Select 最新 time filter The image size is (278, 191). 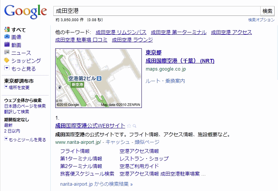point(8,125)
